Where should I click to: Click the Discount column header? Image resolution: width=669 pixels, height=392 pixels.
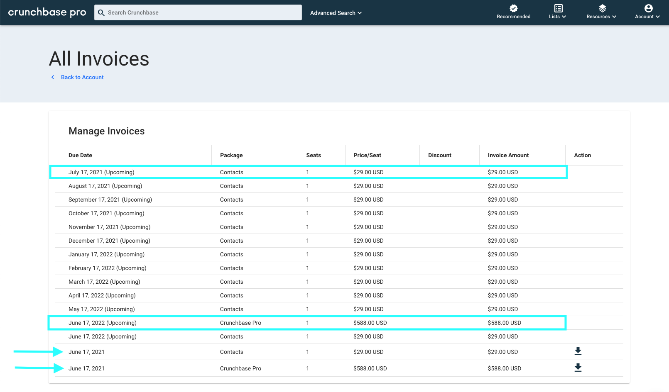tap(440, 155)
